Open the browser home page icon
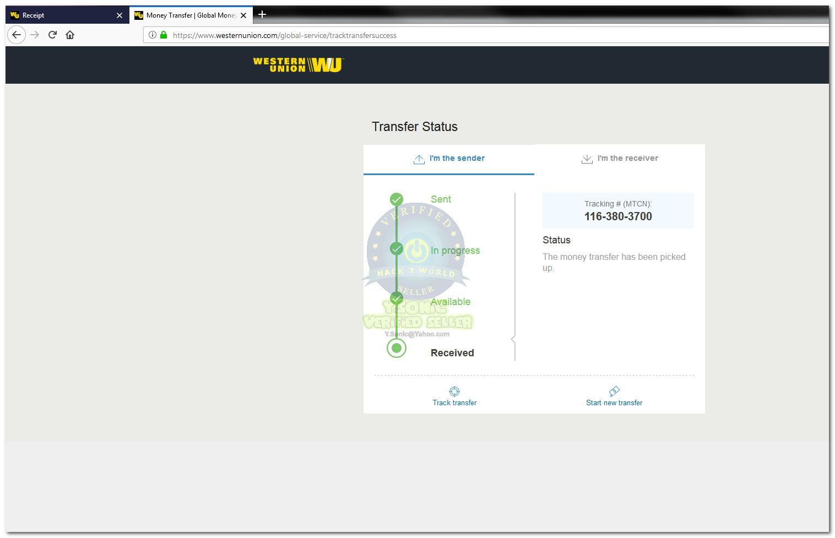 tap(70, 35)
